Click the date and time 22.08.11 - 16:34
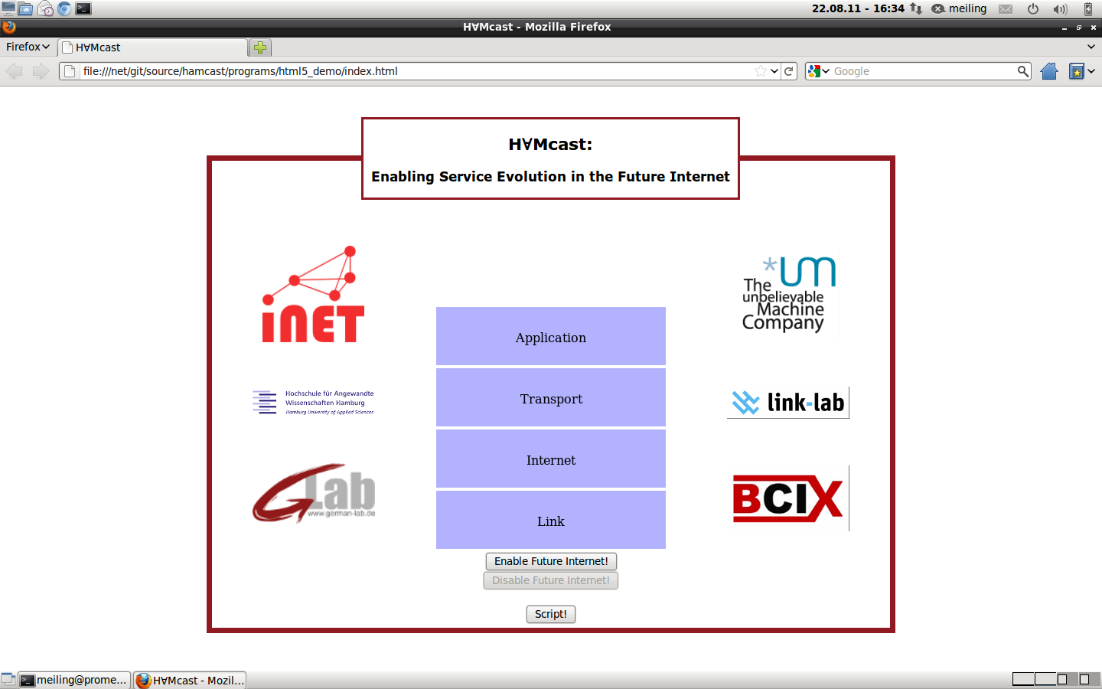Screen dimensions: 1102x689 coord(858,8)
